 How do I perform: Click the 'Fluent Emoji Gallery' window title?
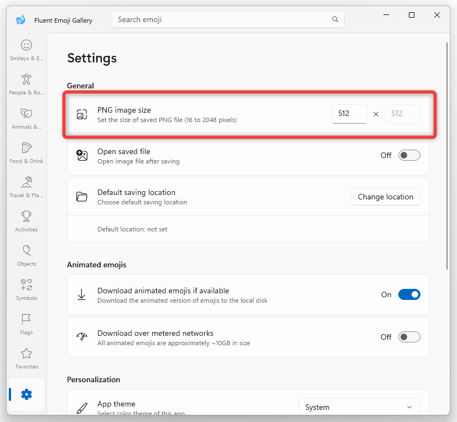63,20
